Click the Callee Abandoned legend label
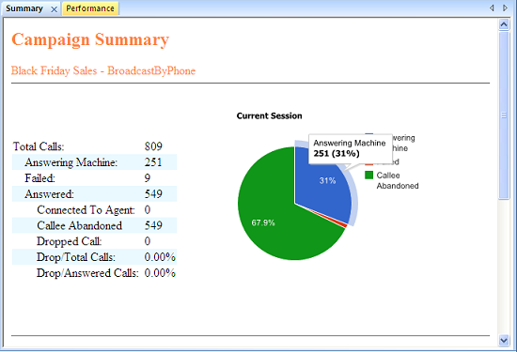517x352 pixels. tap(398, 180)
